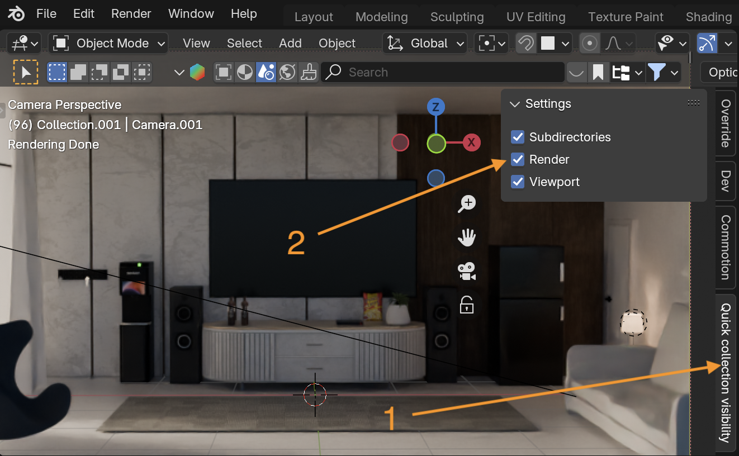
Task: Open the Object Mode dropdown
Action: [108, 43]
